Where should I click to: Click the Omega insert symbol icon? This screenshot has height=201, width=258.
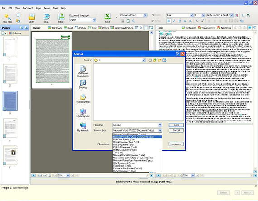click(243, 15)
